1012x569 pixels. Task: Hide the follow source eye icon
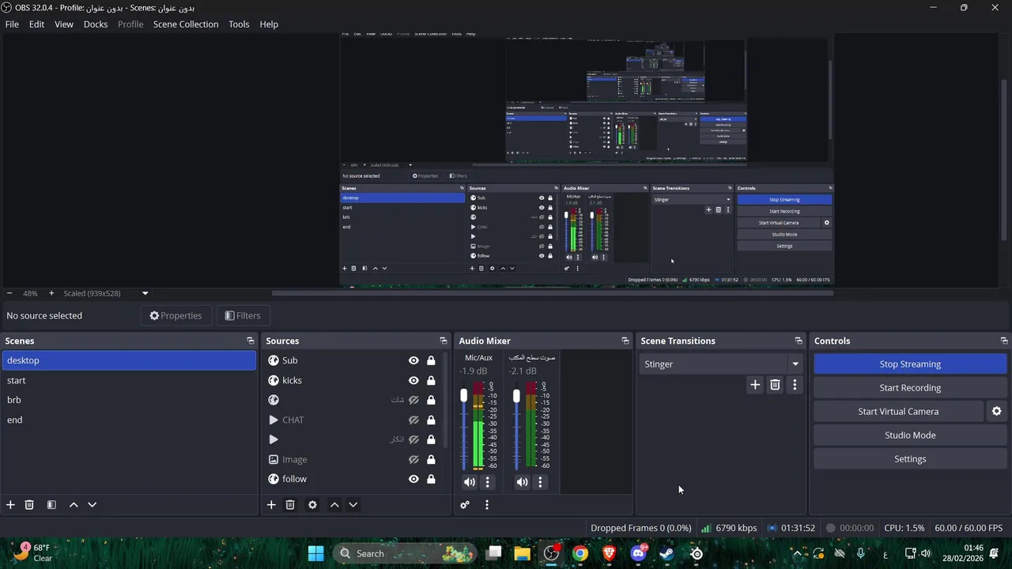point(413,479)
